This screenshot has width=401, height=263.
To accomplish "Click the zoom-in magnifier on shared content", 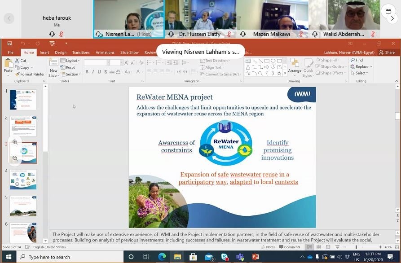I will (15, 142).
